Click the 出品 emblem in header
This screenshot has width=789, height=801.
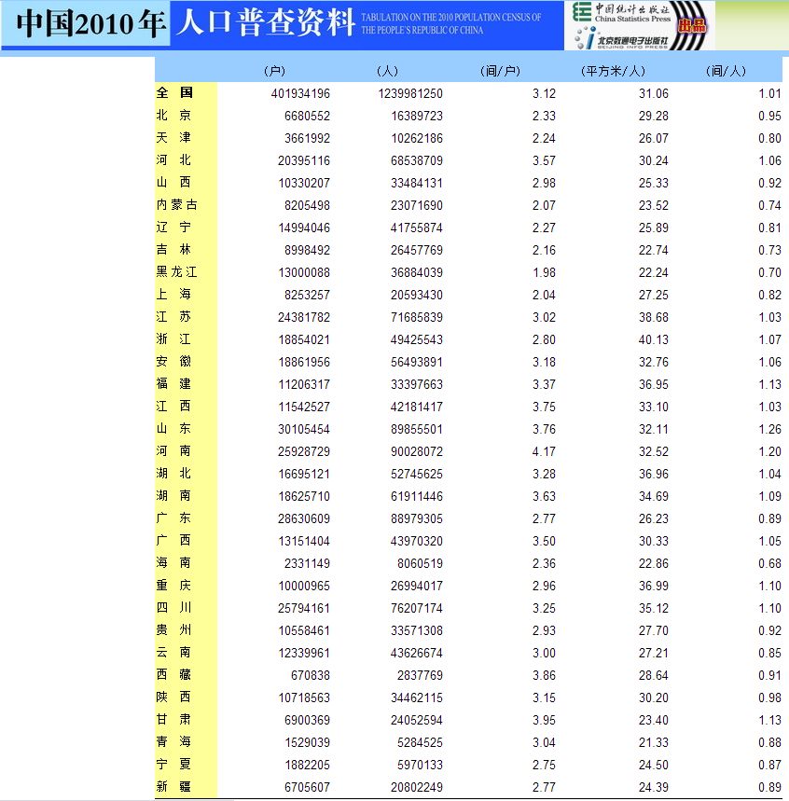coord(692,25)
